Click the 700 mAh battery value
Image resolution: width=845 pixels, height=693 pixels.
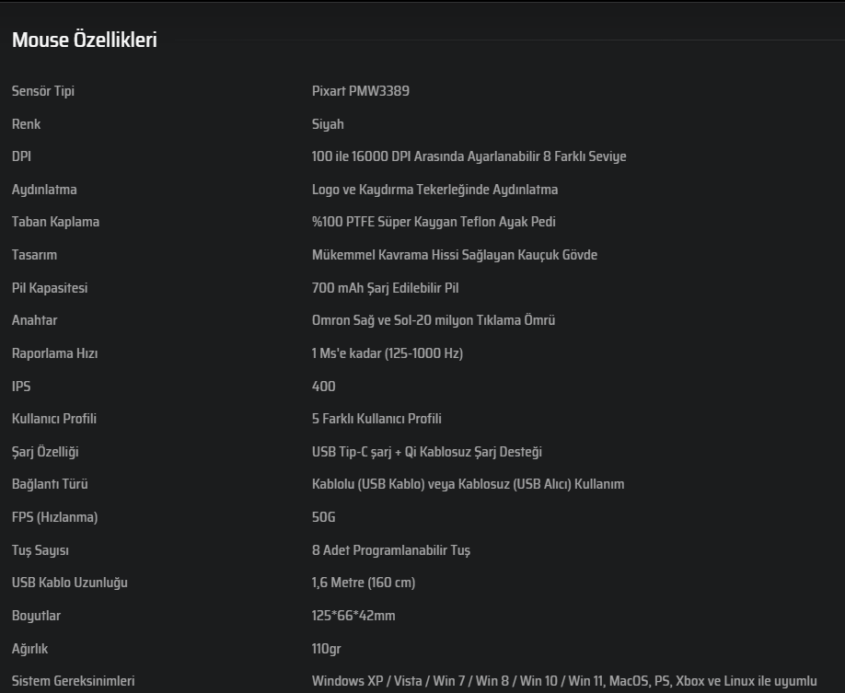385,288
